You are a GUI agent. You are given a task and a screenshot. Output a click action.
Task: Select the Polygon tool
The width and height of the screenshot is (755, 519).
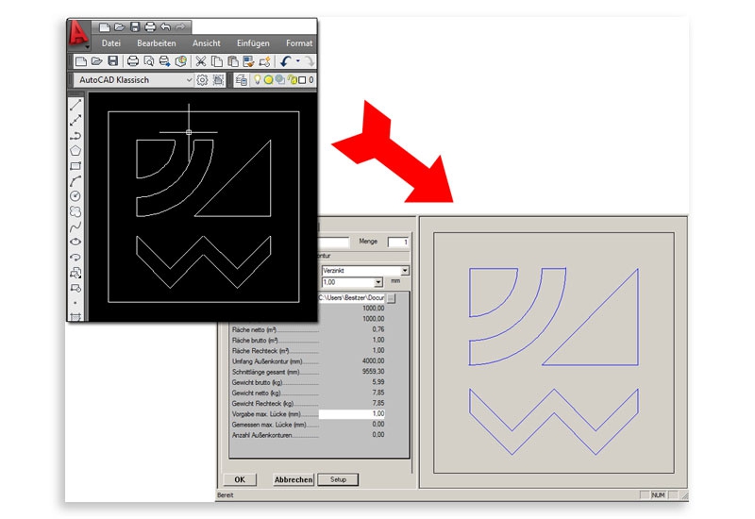75,151
